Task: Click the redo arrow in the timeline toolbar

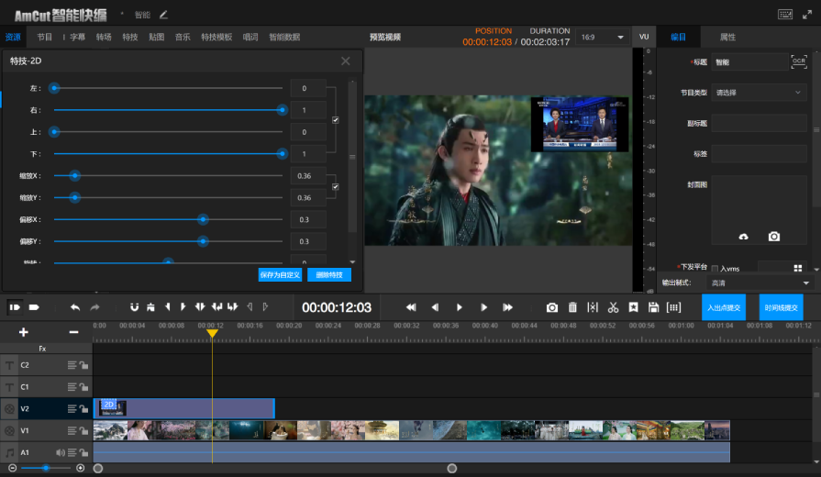Action: [94, 307]
